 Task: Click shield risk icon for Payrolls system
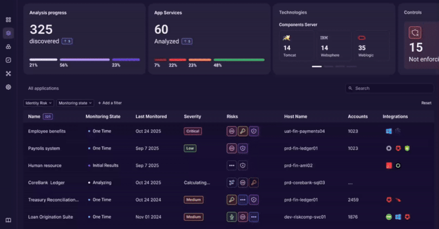(242, 148)
